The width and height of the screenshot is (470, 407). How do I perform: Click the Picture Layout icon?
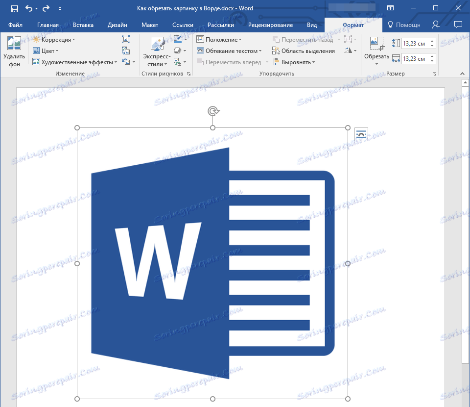coord(177,62)
